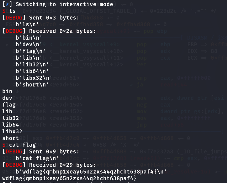Click the b'libx32\n' received entry
The height and width of the screenshot is (183, 227).
tap(34, 78)
